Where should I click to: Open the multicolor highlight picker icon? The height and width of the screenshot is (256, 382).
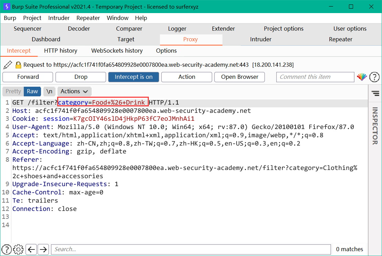pyautogui.click(x=362, y=77)
